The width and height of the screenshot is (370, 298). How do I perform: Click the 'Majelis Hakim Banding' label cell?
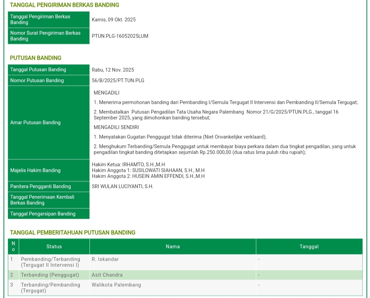[x=48, y=170]
